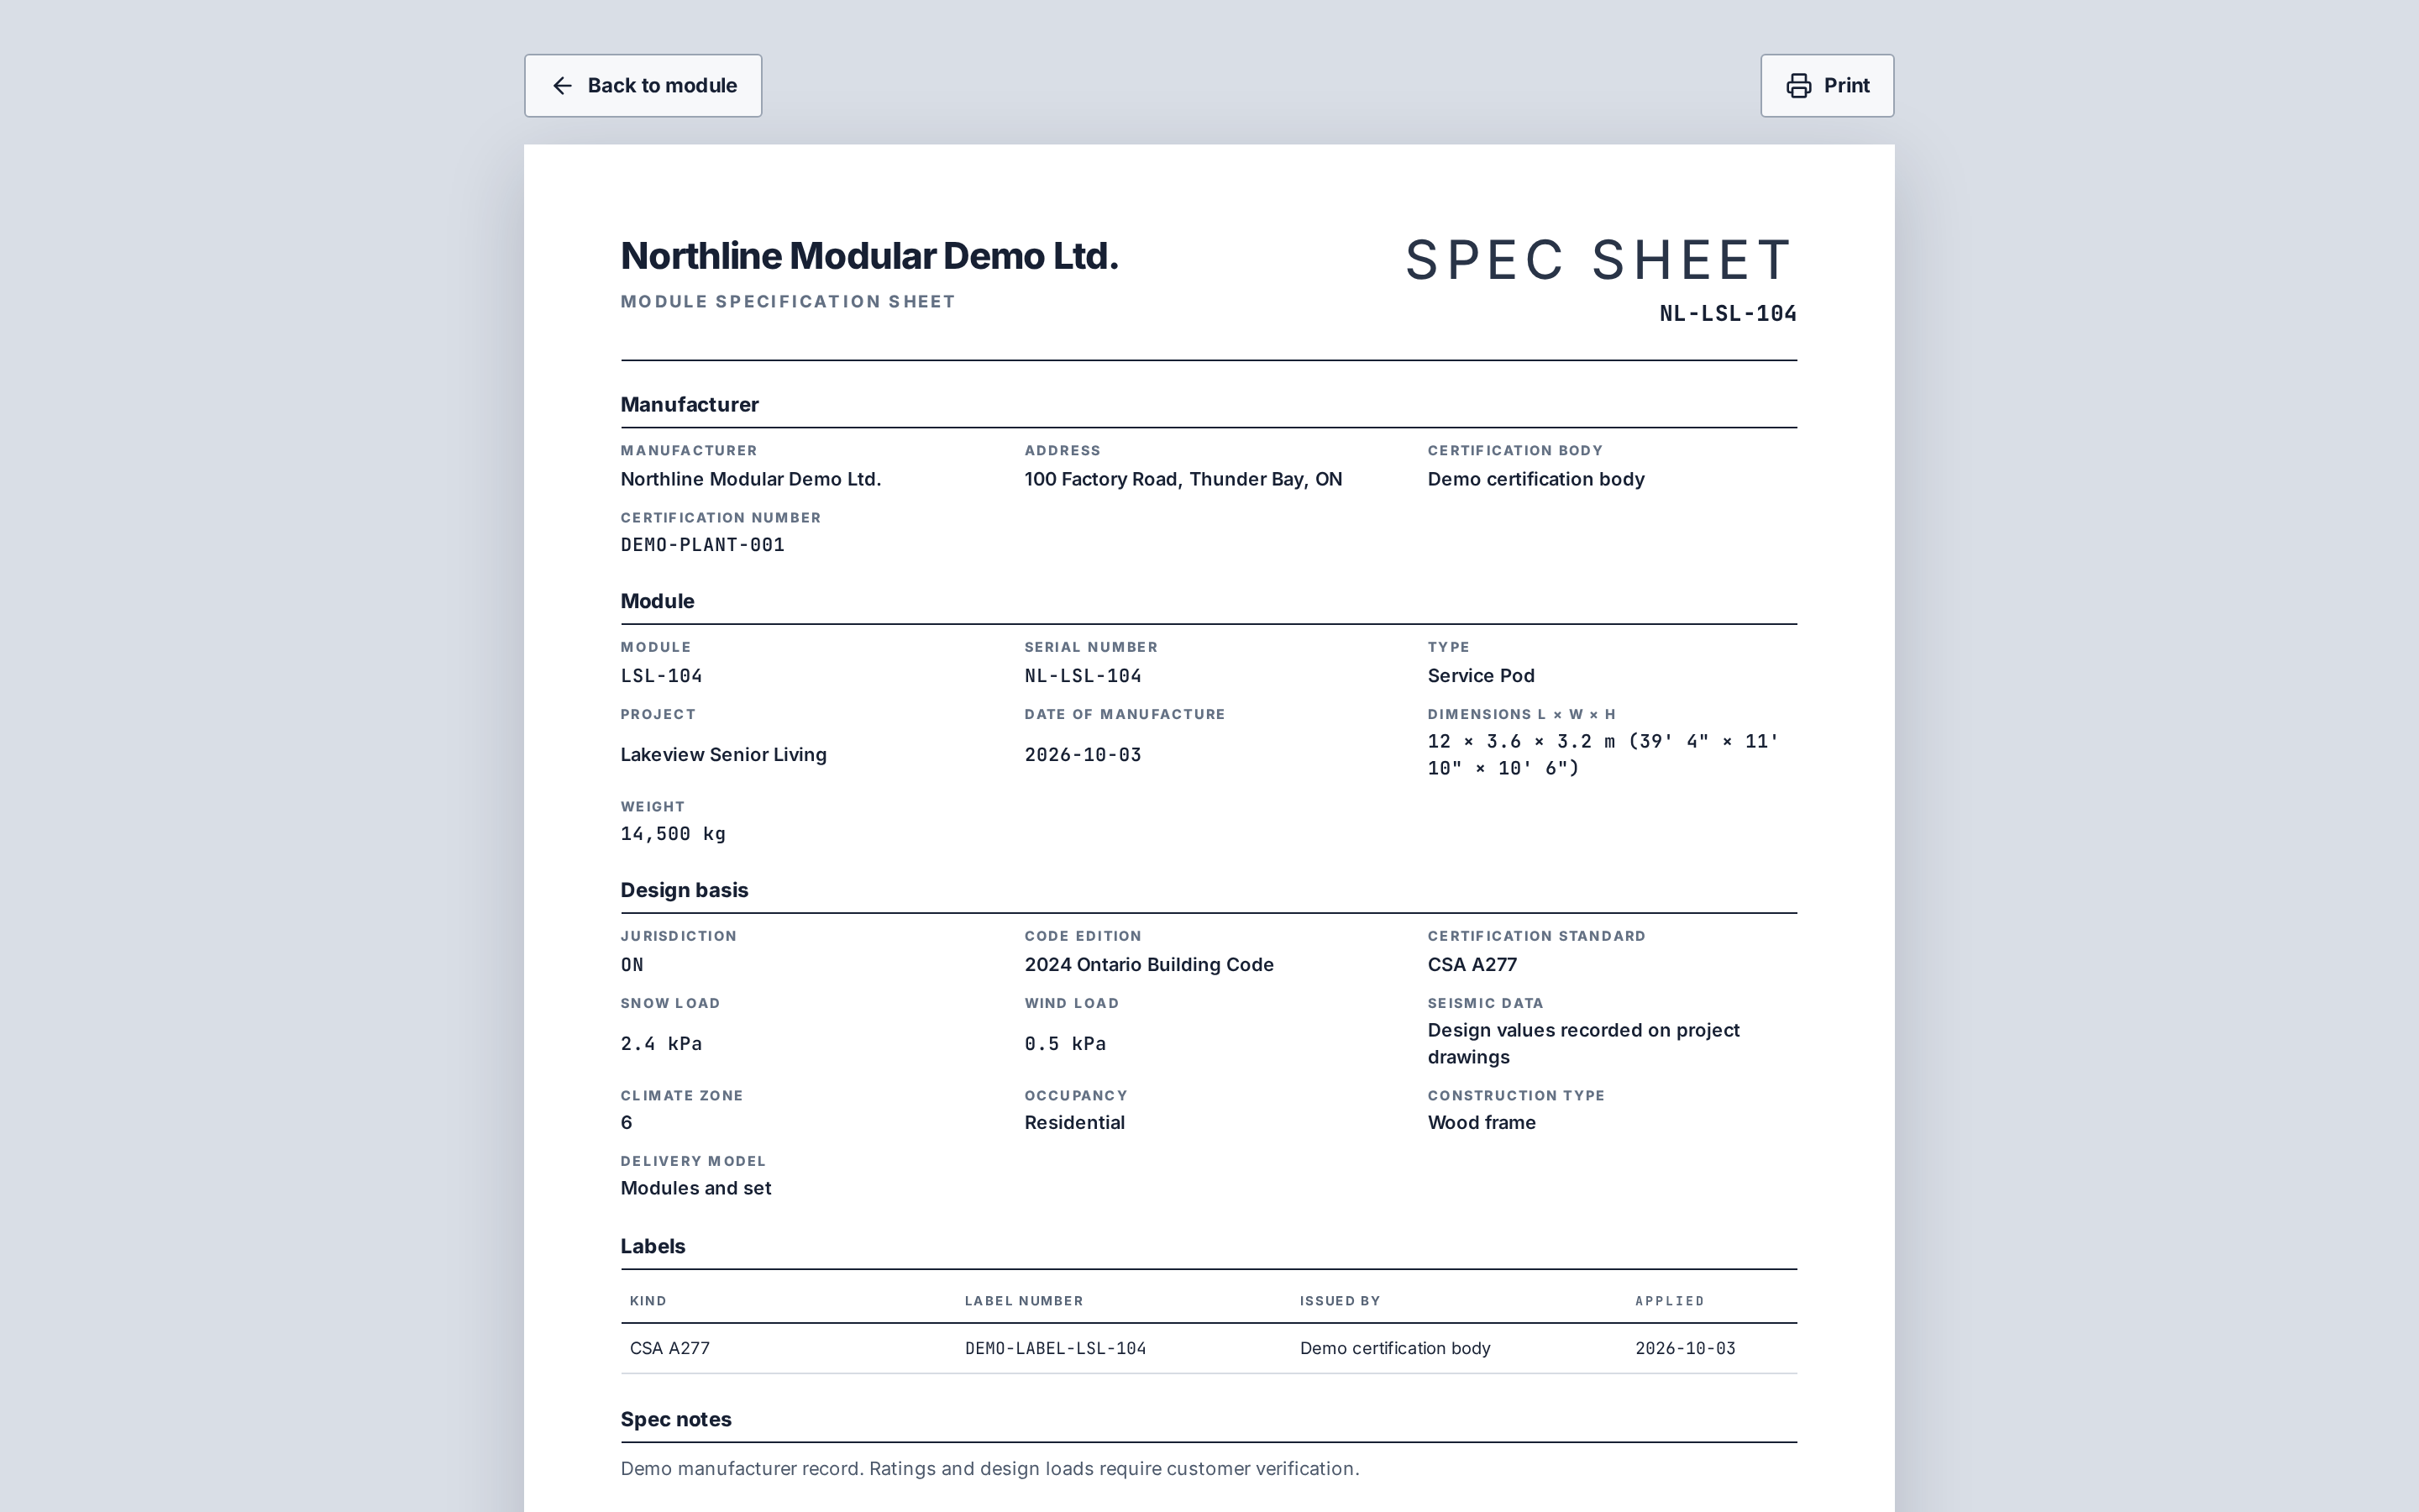2419x1512 pixels.
Task: Click the Demo certification body value under Certification Body
Action: (x=1535, y=479)
